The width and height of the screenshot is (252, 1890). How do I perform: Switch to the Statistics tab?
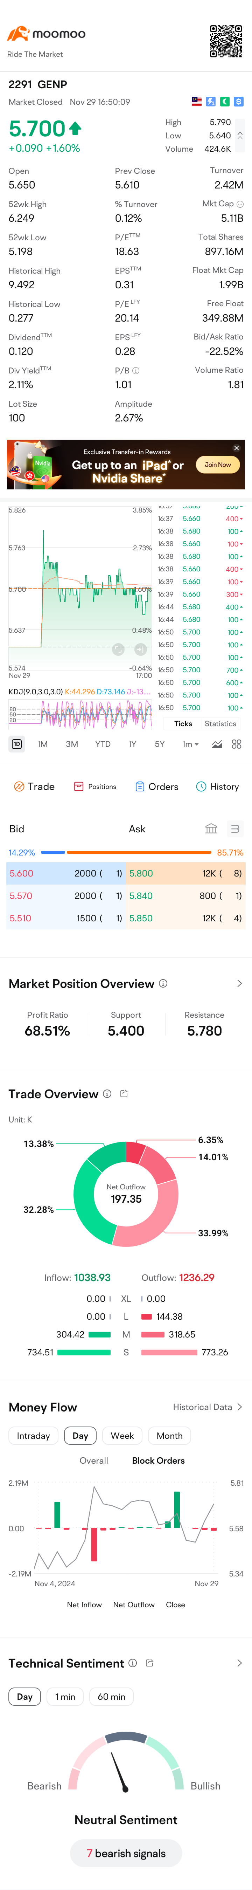click(220, 723)
